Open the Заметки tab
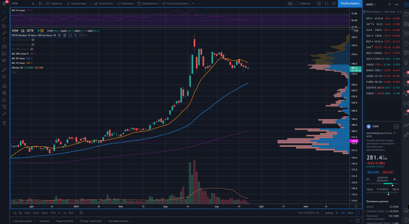409x224 pixels. 44,221
